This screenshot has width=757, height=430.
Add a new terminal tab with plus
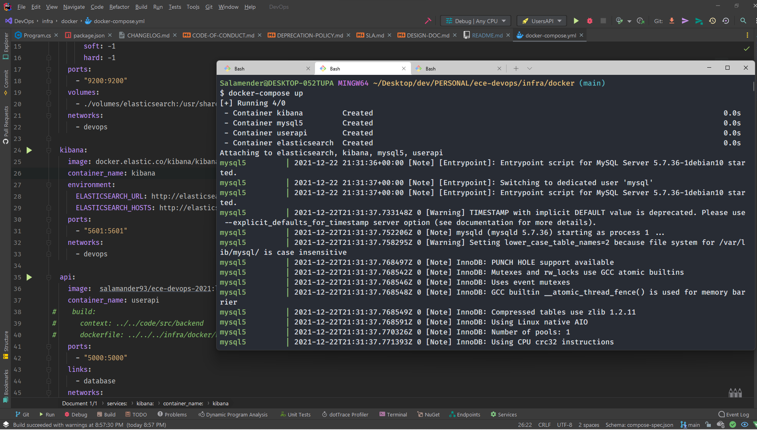[x=516, y=68]
